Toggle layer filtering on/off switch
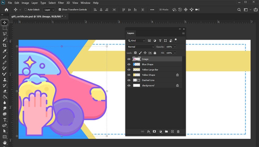This screenshot has width=259, height=147. [176, 40]
